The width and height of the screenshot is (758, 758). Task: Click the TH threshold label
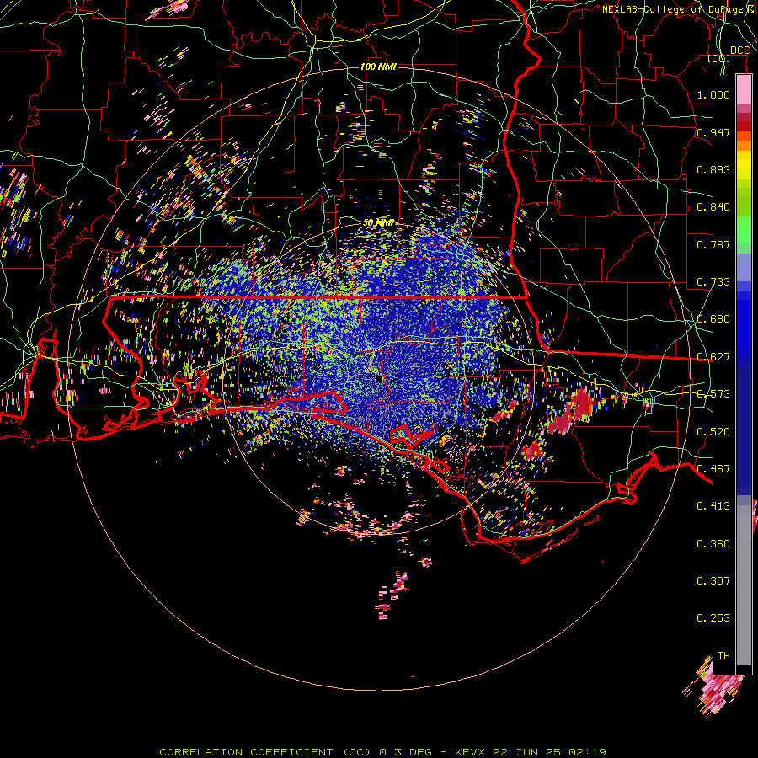click(x=723, y=655)
